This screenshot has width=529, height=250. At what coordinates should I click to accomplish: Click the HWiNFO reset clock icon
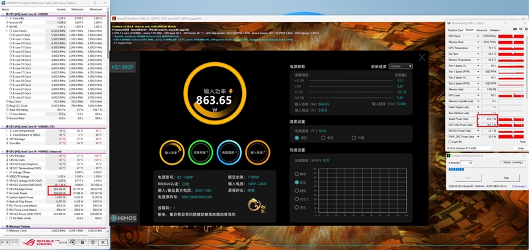pos(72,242)
